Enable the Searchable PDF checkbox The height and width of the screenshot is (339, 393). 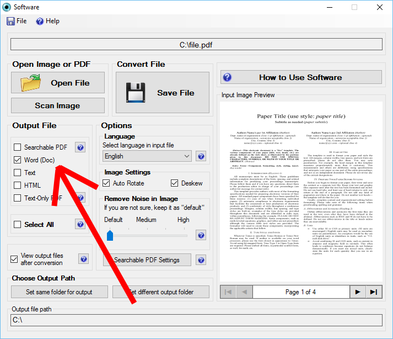click(x=17, y=147)
